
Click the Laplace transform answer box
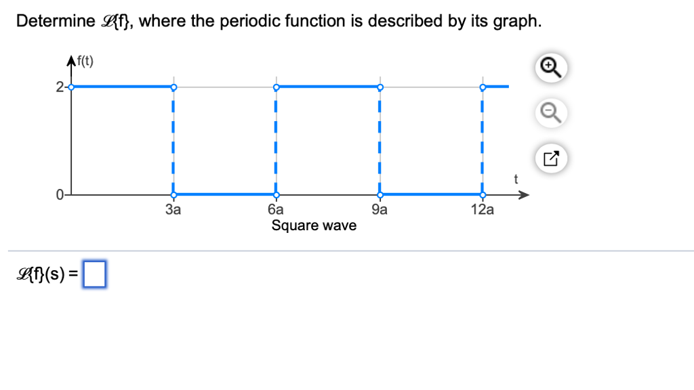pyautogui.click(x=94, y=274)
